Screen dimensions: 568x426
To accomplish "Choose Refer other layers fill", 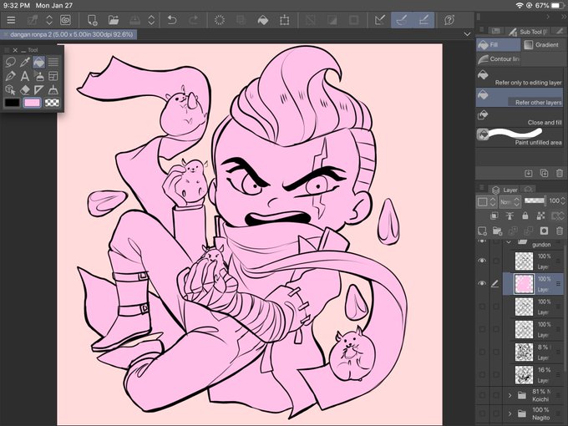I will [520, 98].
